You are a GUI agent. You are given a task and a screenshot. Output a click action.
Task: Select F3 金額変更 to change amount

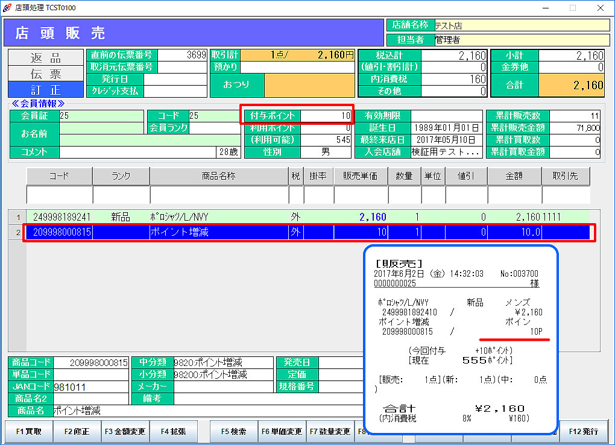pos(125,432)
